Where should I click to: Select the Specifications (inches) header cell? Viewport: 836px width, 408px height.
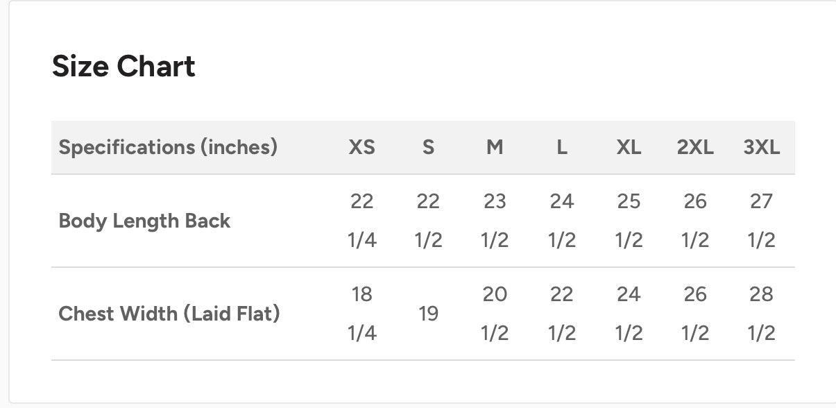pos(168,147)
